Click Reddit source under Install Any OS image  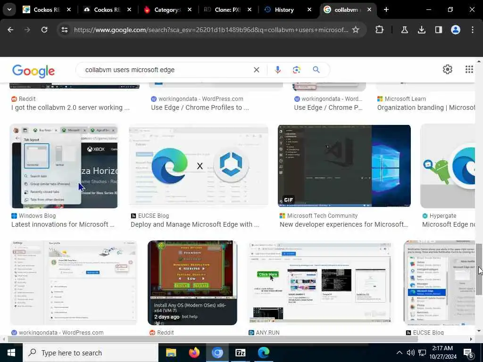162,333
